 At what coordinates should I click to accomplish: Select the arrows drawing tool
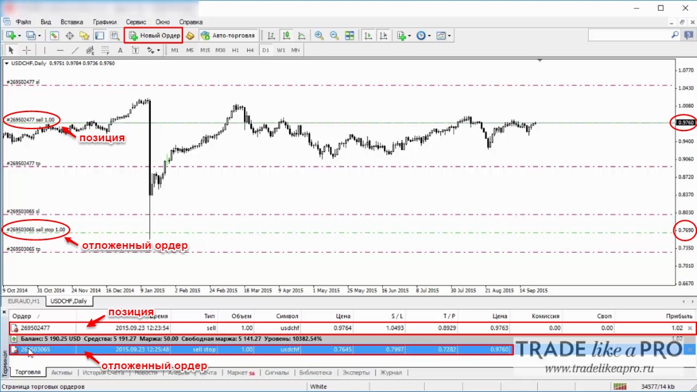click(151, 50)
